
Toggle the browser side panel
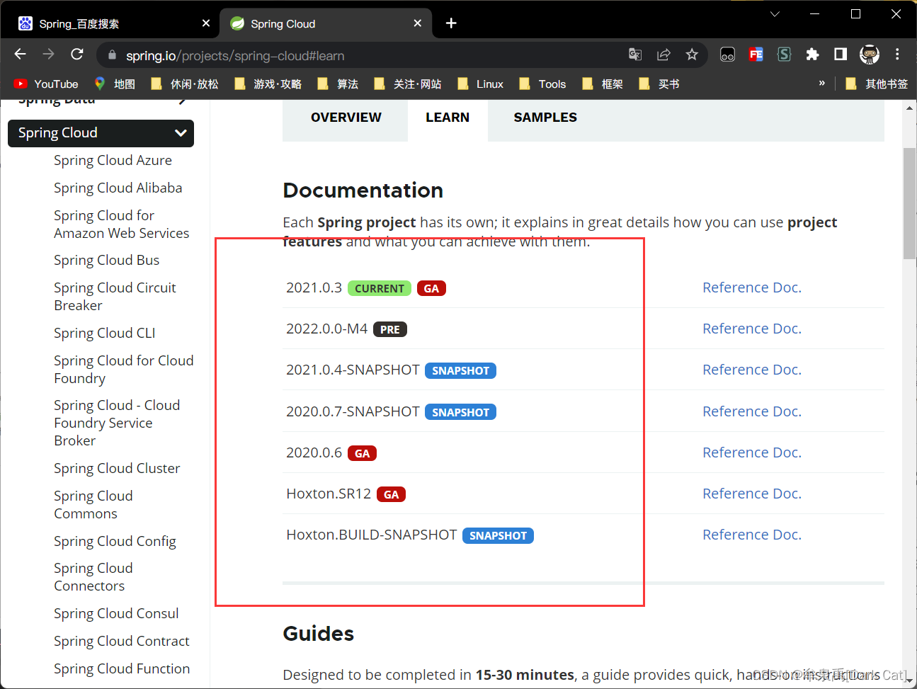tap(841, 55)
